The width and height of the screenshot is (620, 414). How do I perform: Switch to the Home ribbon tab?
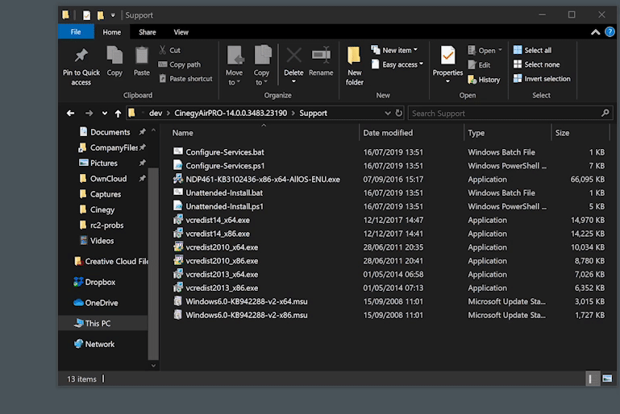(112, 32)
